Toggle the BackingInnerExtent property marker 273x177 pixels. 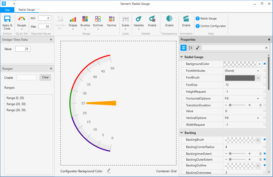(265, 154)
